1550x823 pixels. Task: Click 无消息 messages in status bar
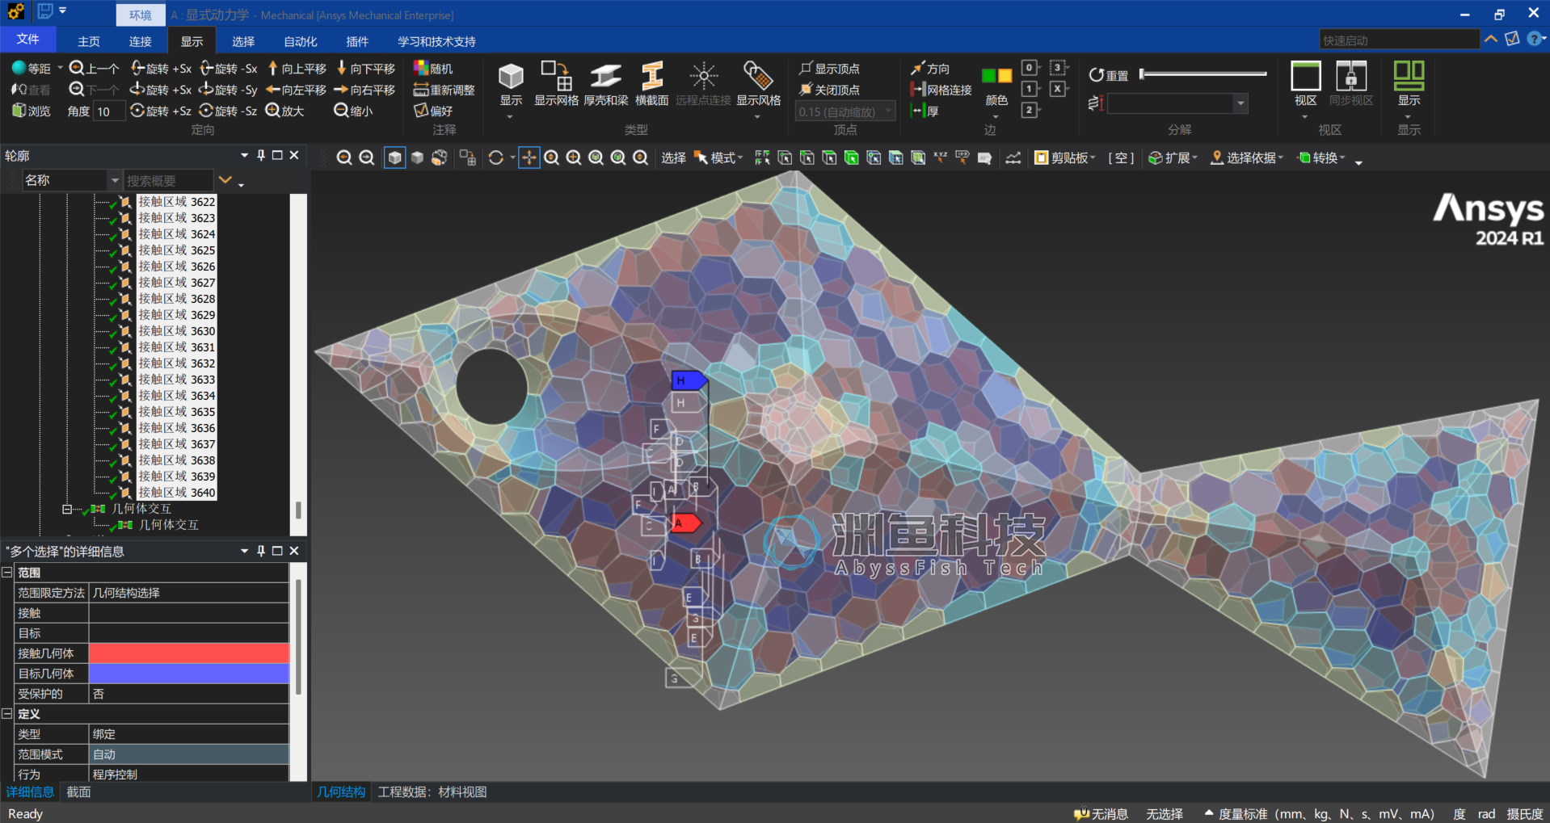[x=1101, y=814]
